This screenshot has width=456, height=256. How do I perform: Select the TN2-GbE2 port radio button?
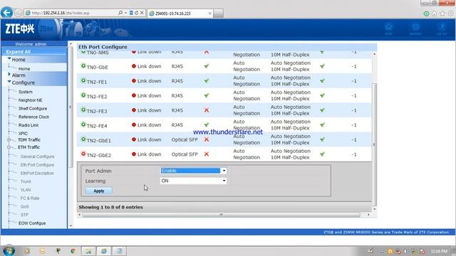(83, 154)
